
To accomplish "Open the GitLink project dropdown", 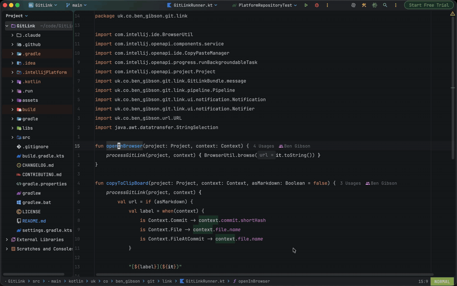I will pos(43,5).
